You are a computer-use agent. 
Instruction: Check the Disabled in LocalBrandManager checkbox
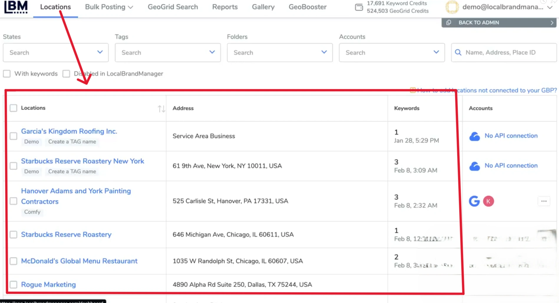(66, 74)
